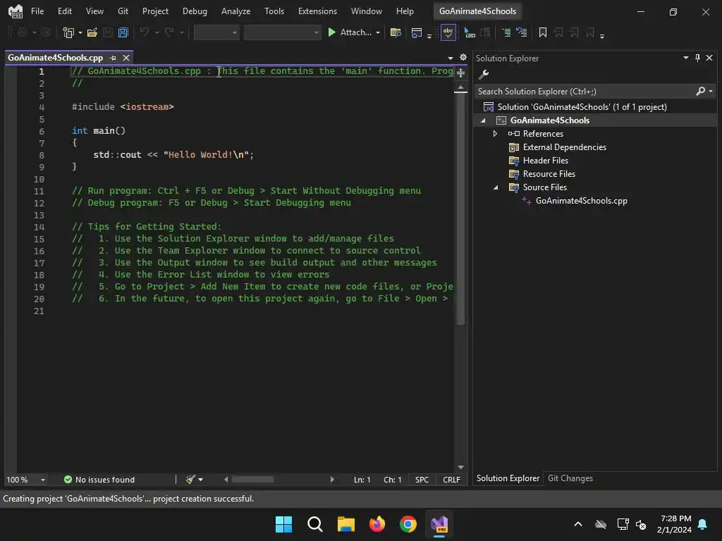
Task: Click the CRLF line ending indicator
Action: (451, 479)
